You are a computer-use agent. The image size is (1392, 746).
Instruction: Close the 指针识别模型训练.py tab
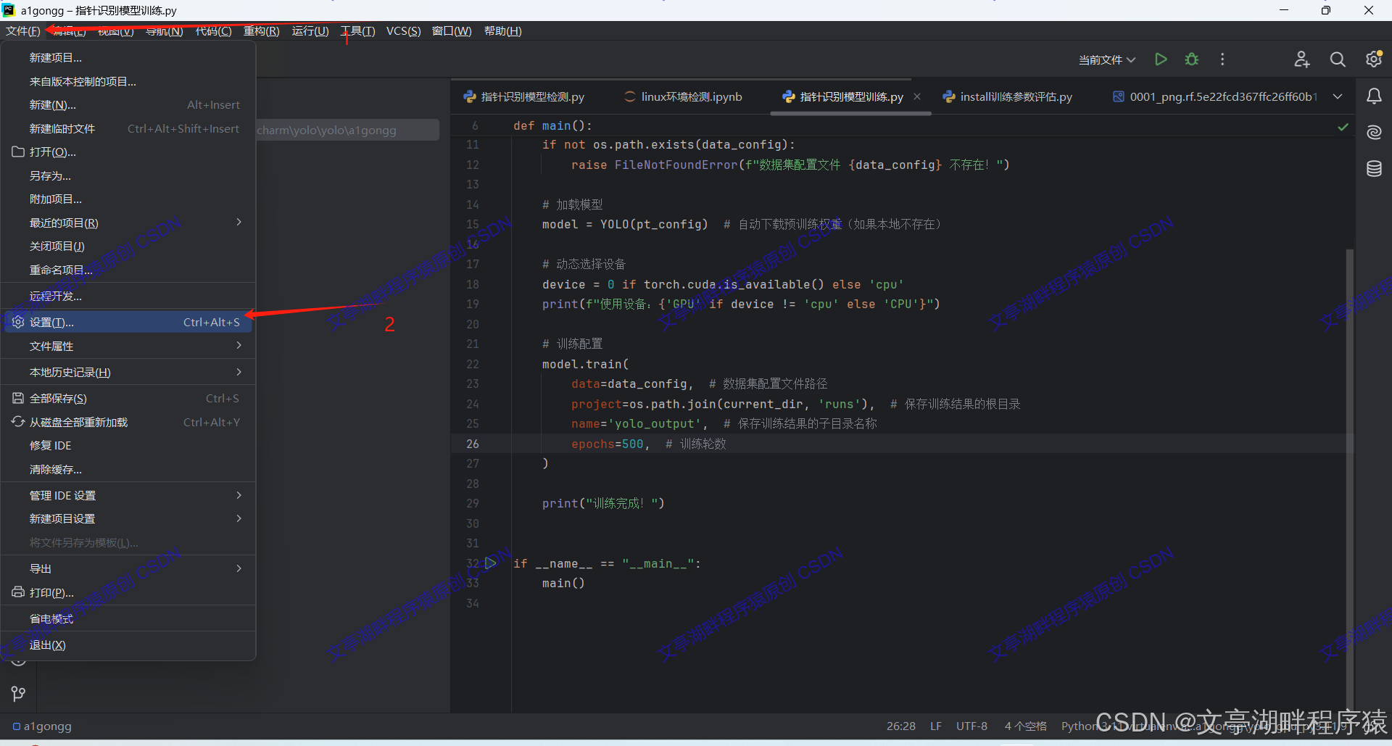click(x=917, y=96)
